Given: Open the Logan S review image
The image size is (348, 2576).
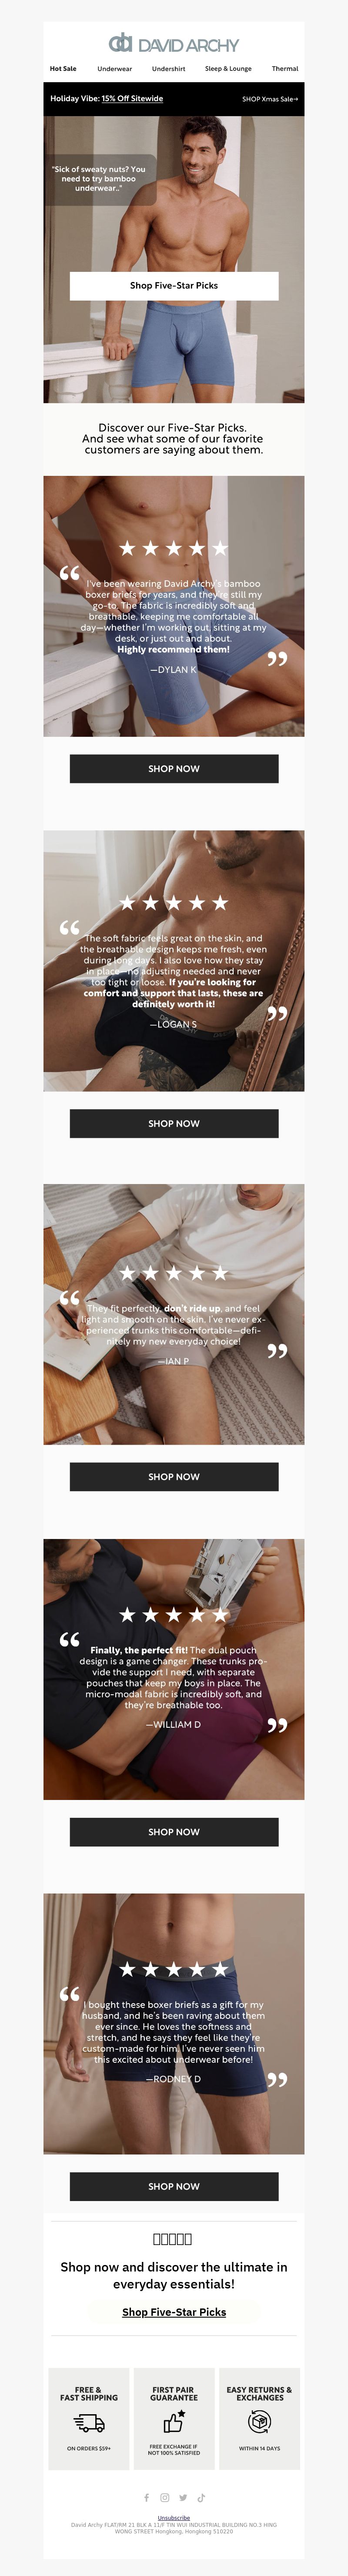Looking at the screenshot, I should point(174,961).
